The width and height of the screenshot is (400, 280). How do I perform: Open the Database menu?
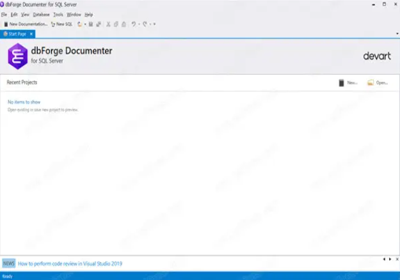coord(42,15)
